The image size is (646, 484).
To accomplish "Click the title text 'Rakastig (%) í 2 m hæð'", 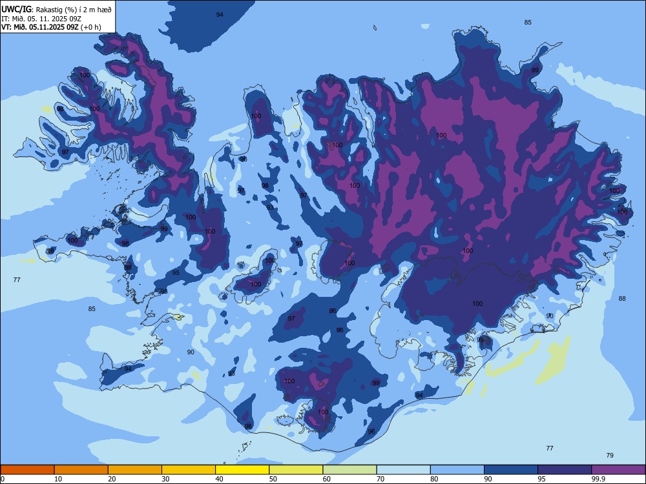I will click(x=74, y=10).
